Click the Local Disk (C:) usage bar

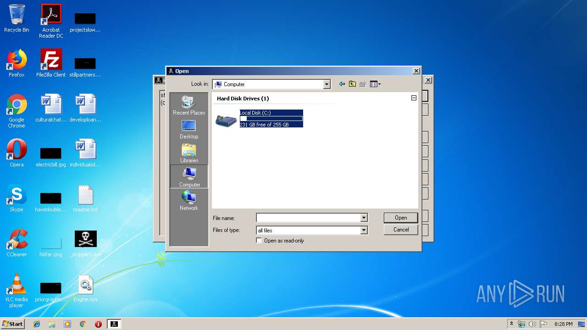click(x=271, y=119)
